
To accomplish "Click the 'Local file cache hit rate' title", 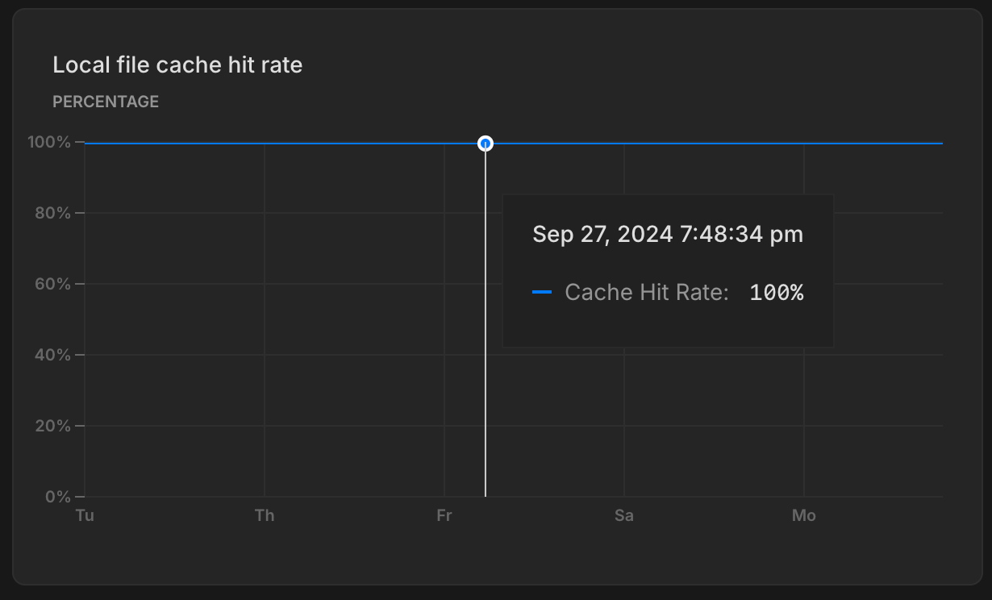I will click(177, 65).
